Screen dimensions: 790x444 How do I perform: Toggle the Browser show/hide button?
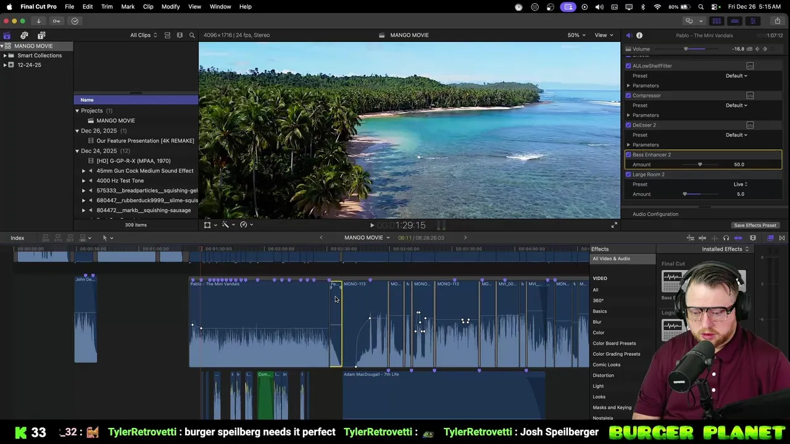coord(717,21)
